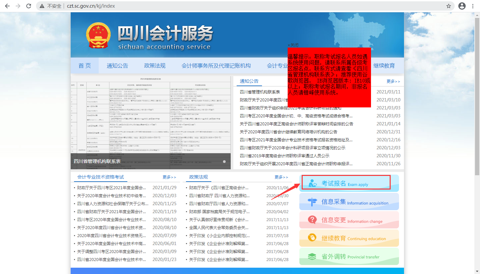Click the 考试报名 Exam apply icon
This screenshot has height=274, width=480.
312,183
